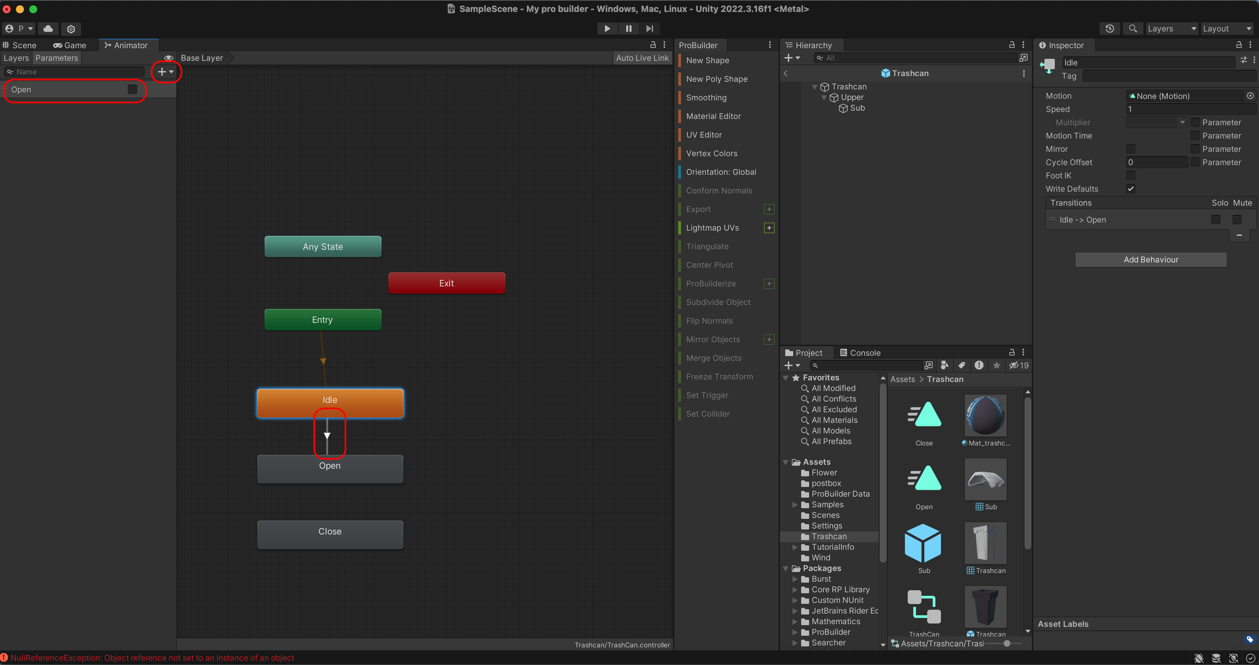1259x665 pixels.
Task: Enable the Foot IK checkbox
Action: tap(1131, 175)
